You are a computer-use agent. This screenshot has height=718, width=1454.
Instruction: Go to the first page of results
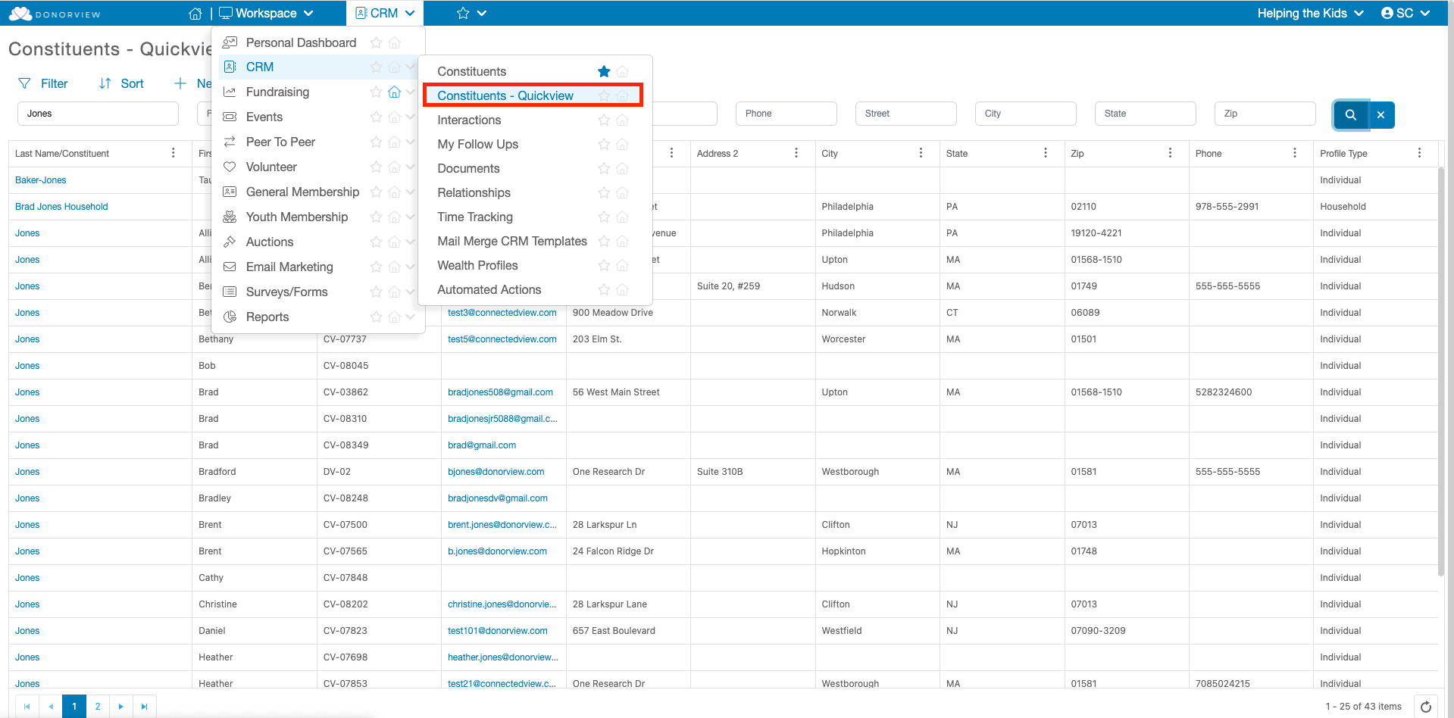(27, 707)
